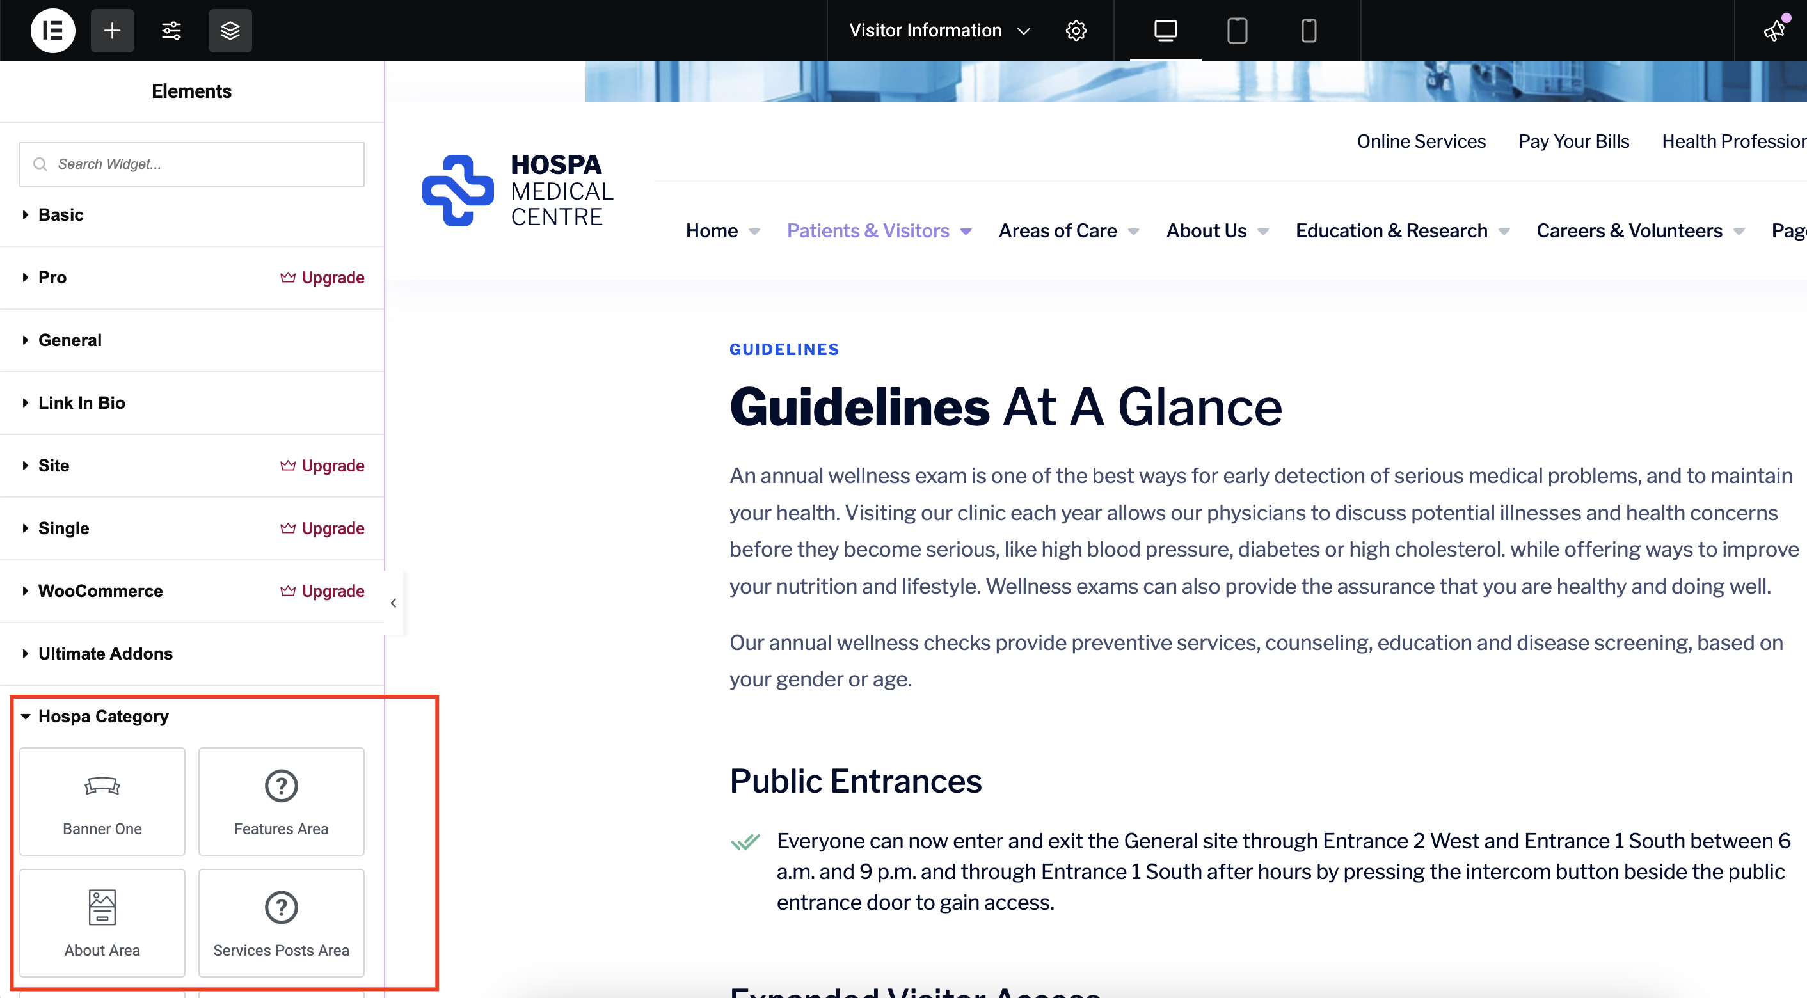
Task: Click the Public Entrances heading
Action: pos(855,781)
